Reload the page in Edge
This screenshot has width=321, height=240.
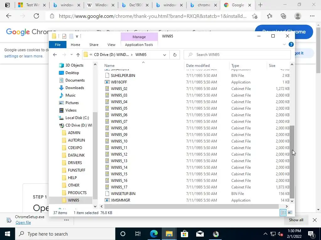point(36,16)
